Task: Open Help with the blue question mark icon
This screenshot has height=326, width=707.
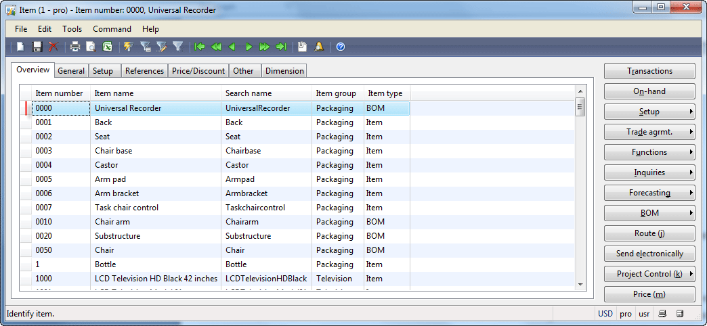Action: (341, 47)
